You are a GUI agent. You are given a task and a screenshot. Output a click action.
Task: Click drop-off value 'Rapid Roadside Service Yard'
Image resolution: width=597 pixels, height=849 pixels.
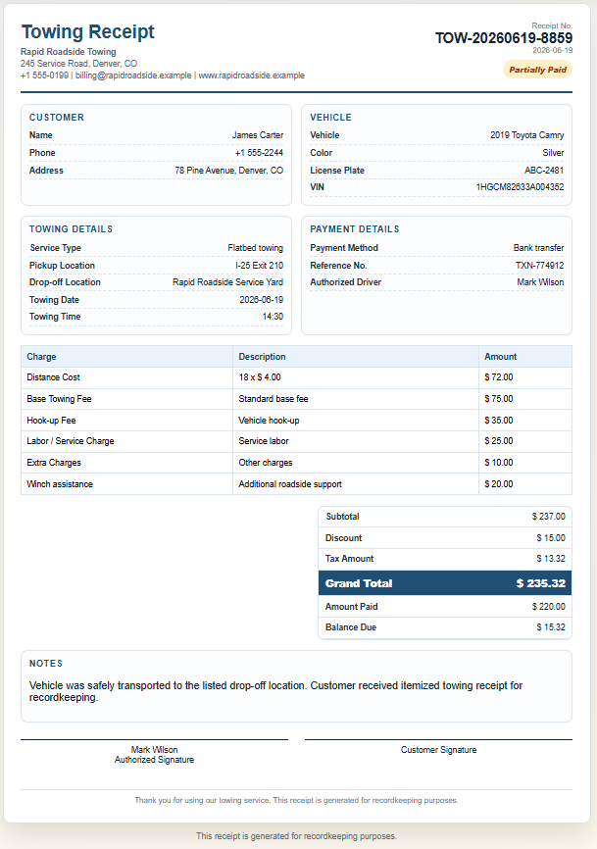227,282
